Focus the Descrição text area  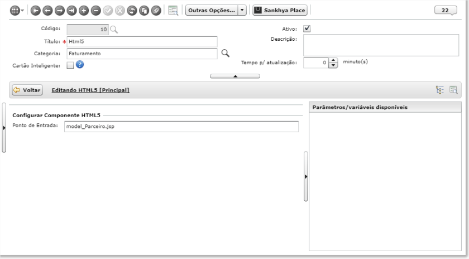click(x=381, y=45)
